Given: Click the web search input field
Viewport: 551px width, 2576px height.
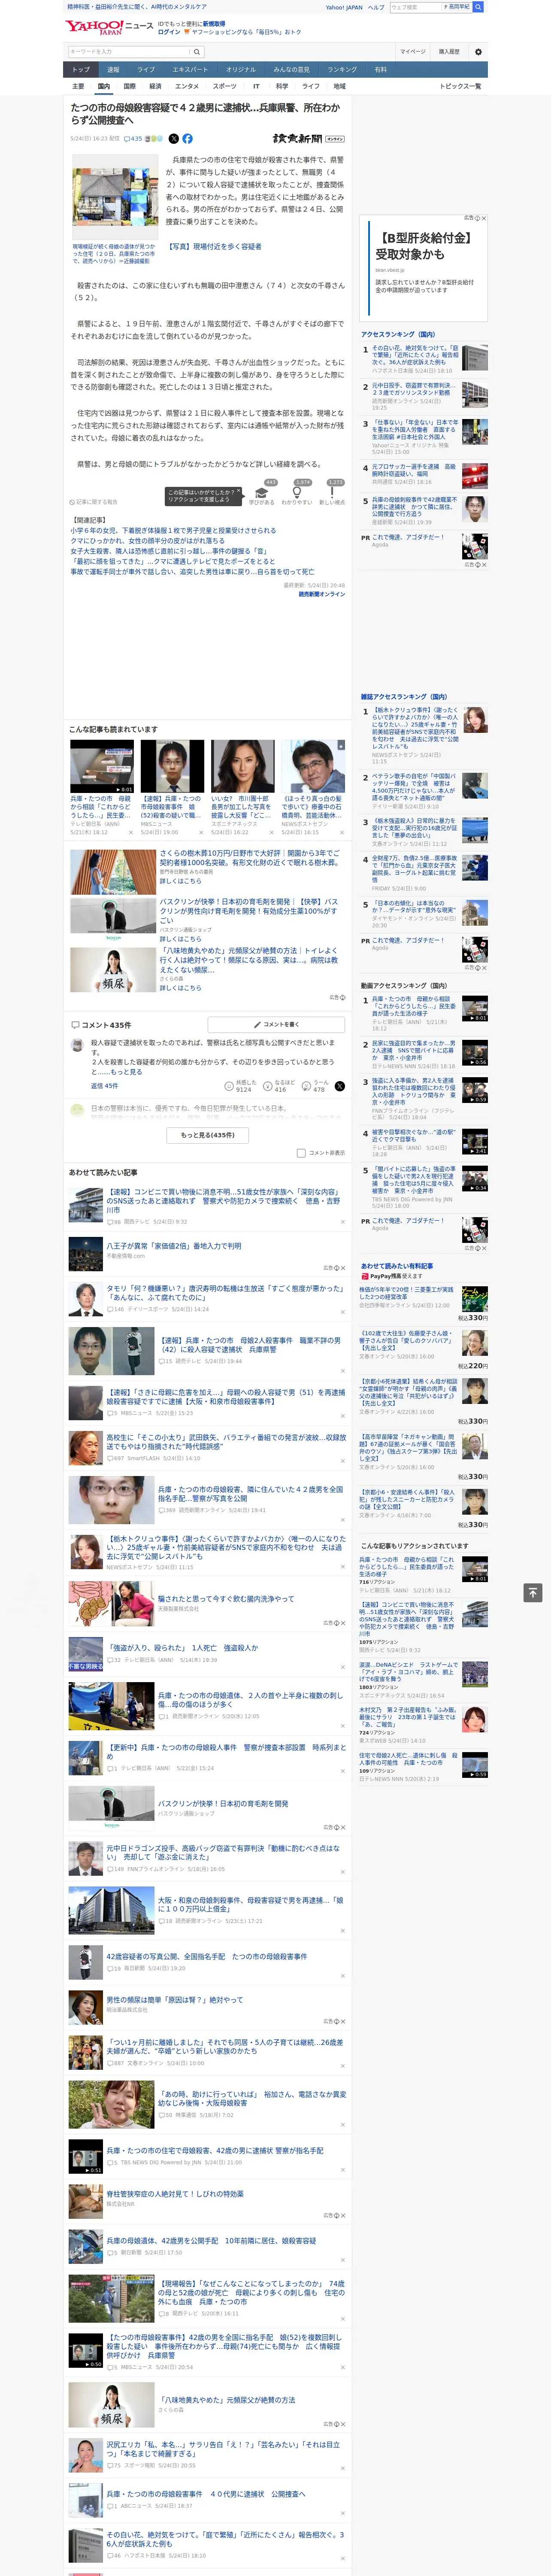Looking at the screenshot, I should 416,7.
